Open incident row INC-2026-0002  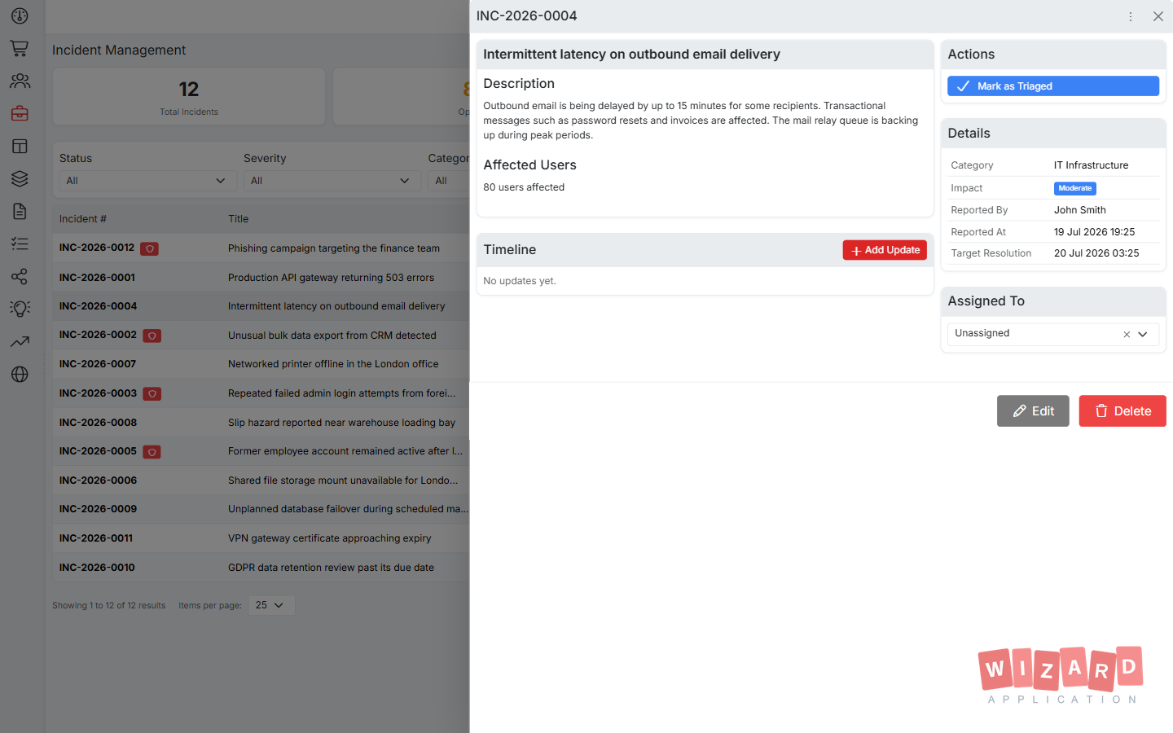(x=261, y=336)
